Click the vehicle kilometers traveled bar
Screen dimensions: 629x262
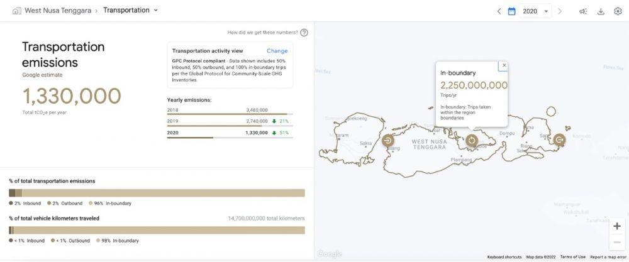(x=157, y=230)
